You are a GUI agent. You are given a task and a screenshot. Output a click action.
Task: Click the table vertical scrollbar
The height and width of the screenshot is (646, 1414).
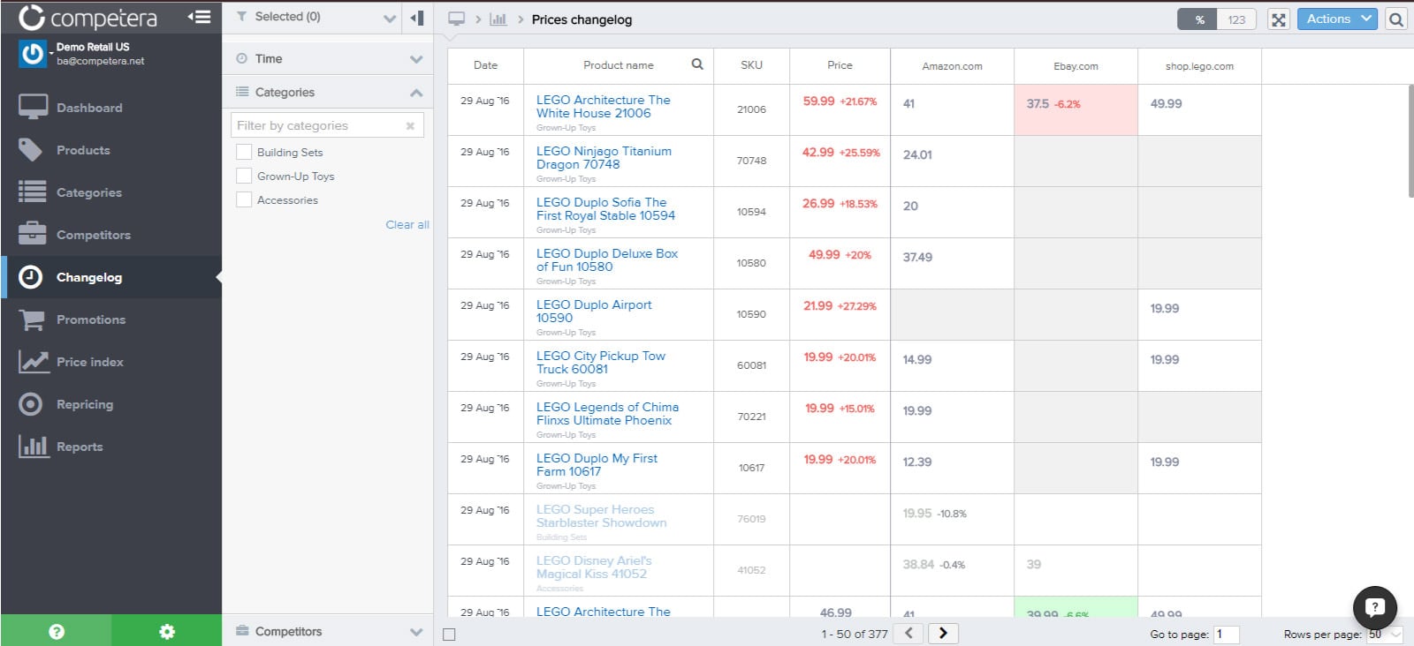tap(1410, 141)
